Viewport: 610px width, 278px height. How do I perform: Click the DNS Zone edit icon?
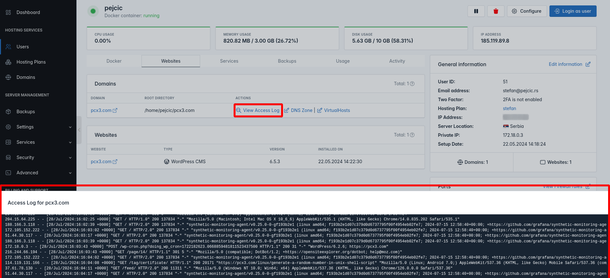287,110
